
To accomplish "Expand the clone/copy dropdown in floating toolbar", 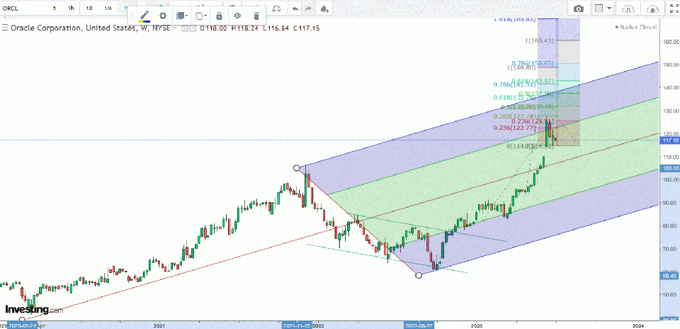I will pyautogui.click(x=201, y=16).
